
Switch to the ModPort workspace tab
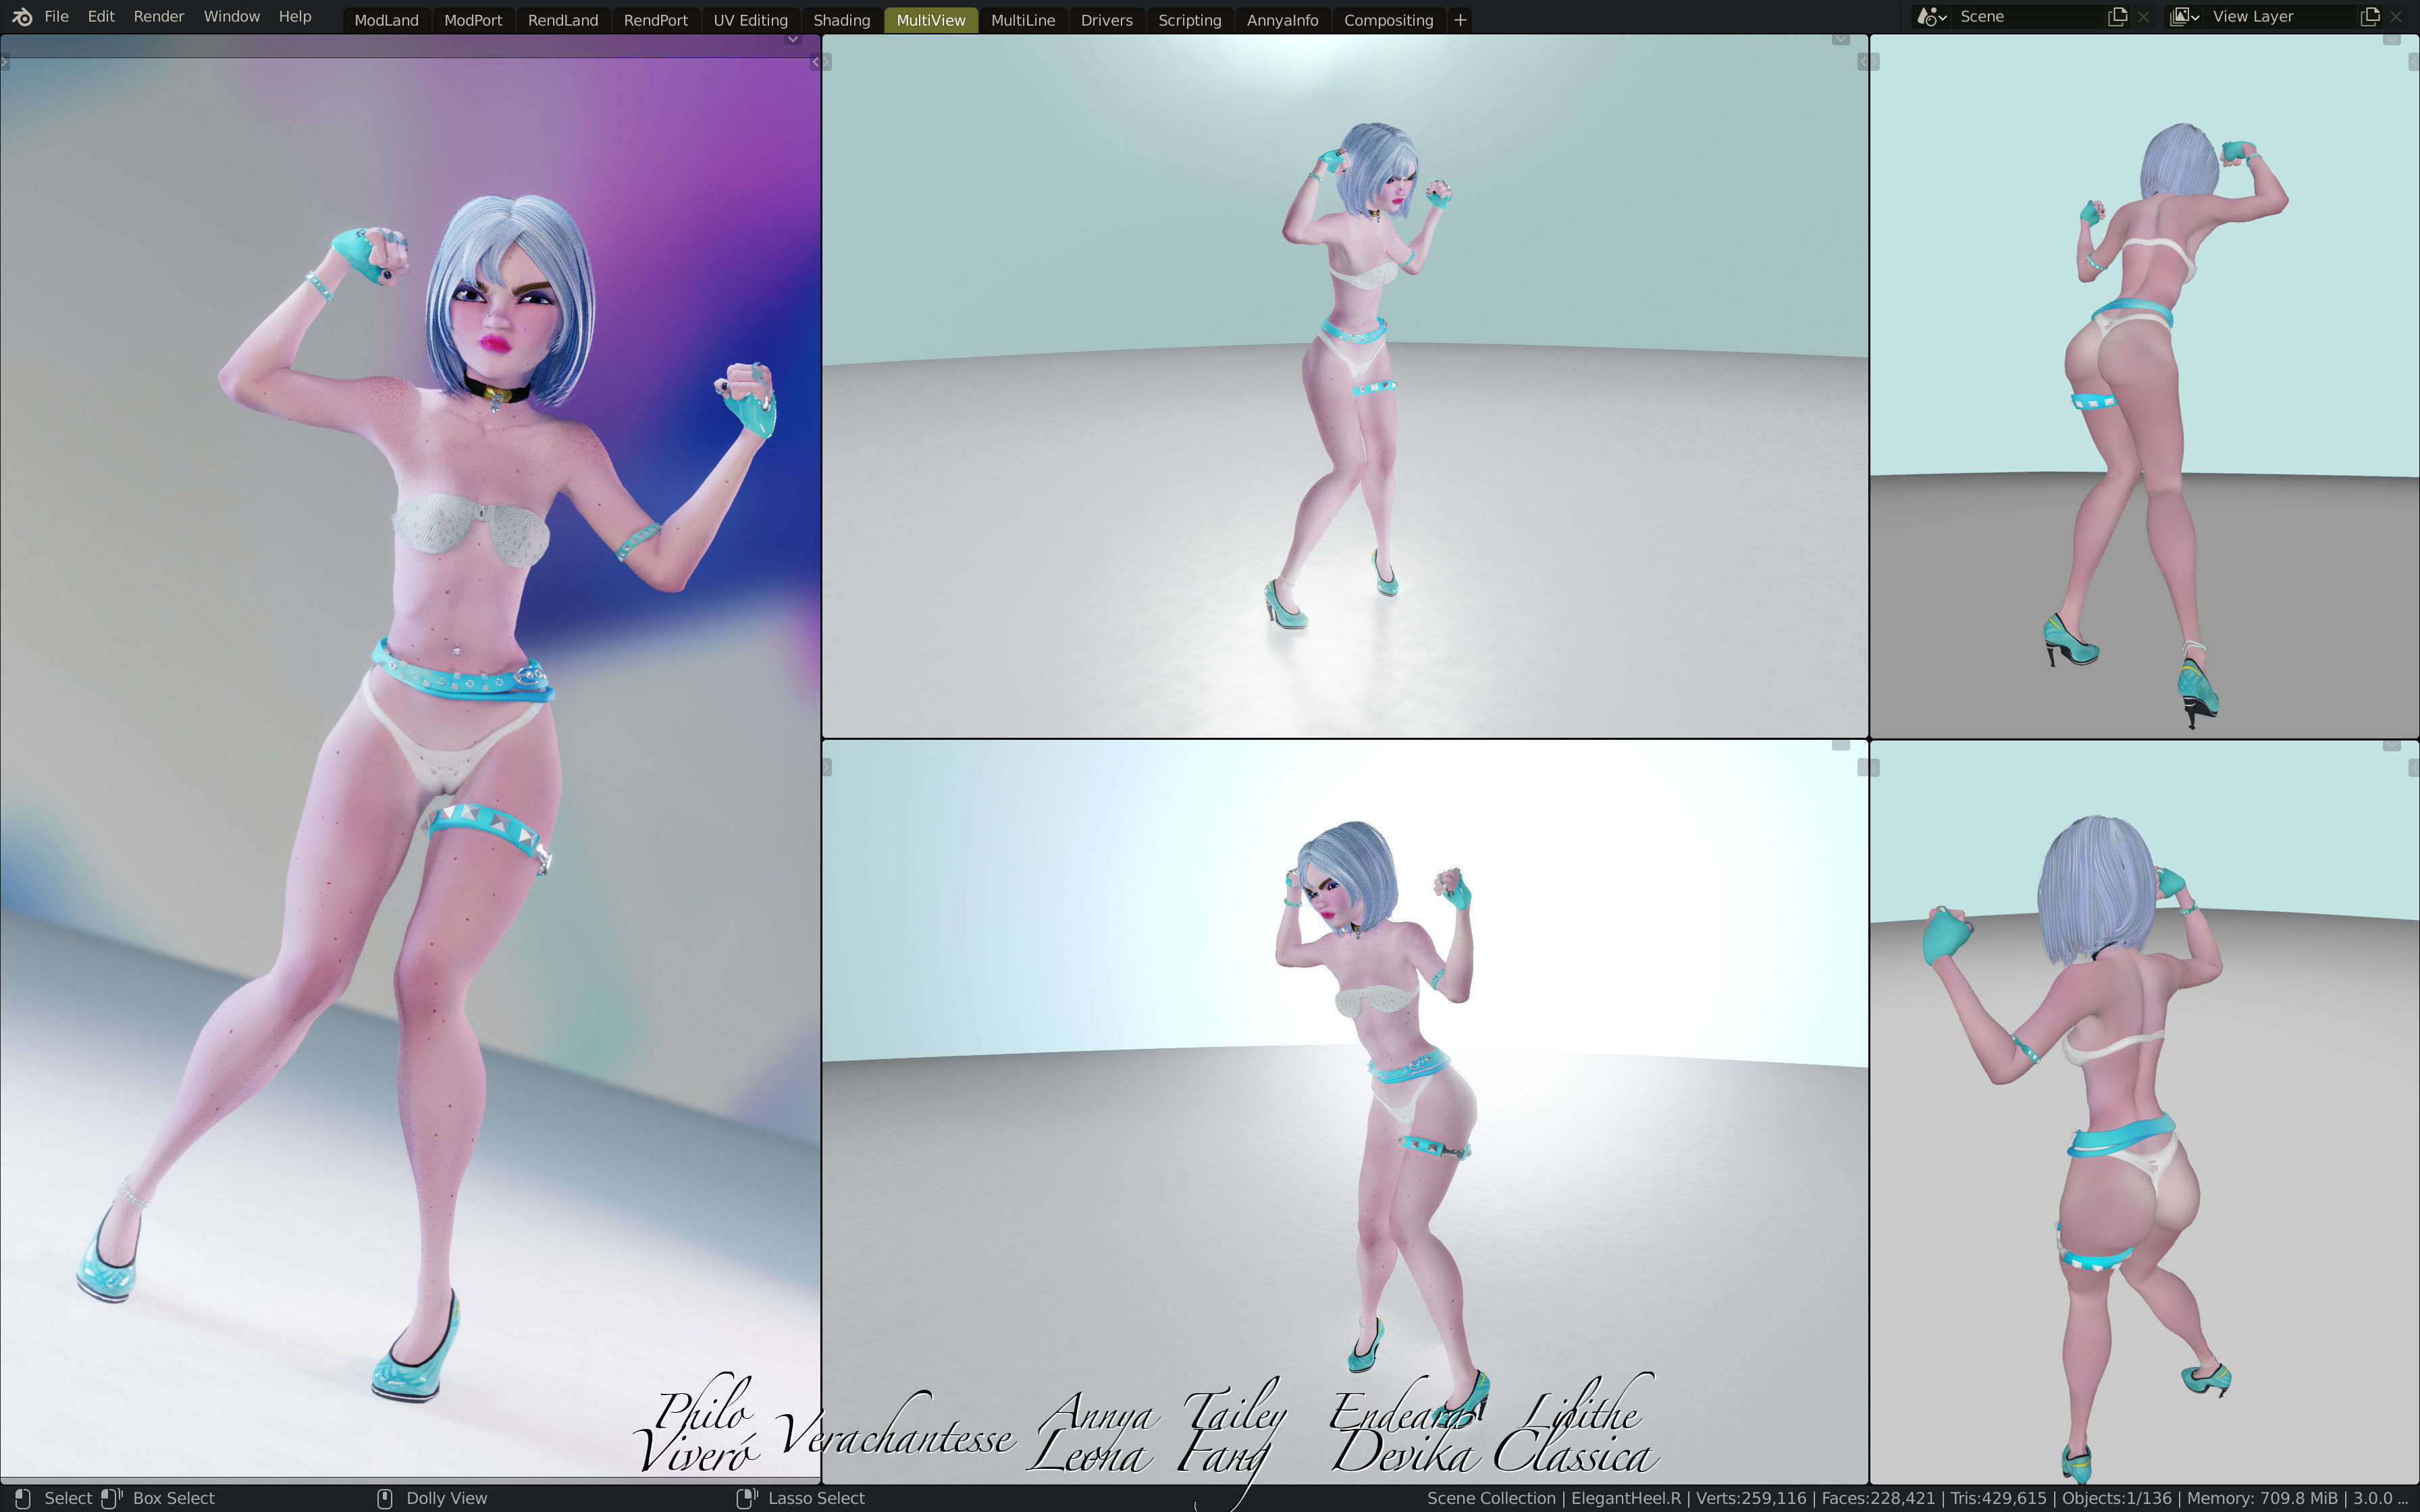pos(473,20)
